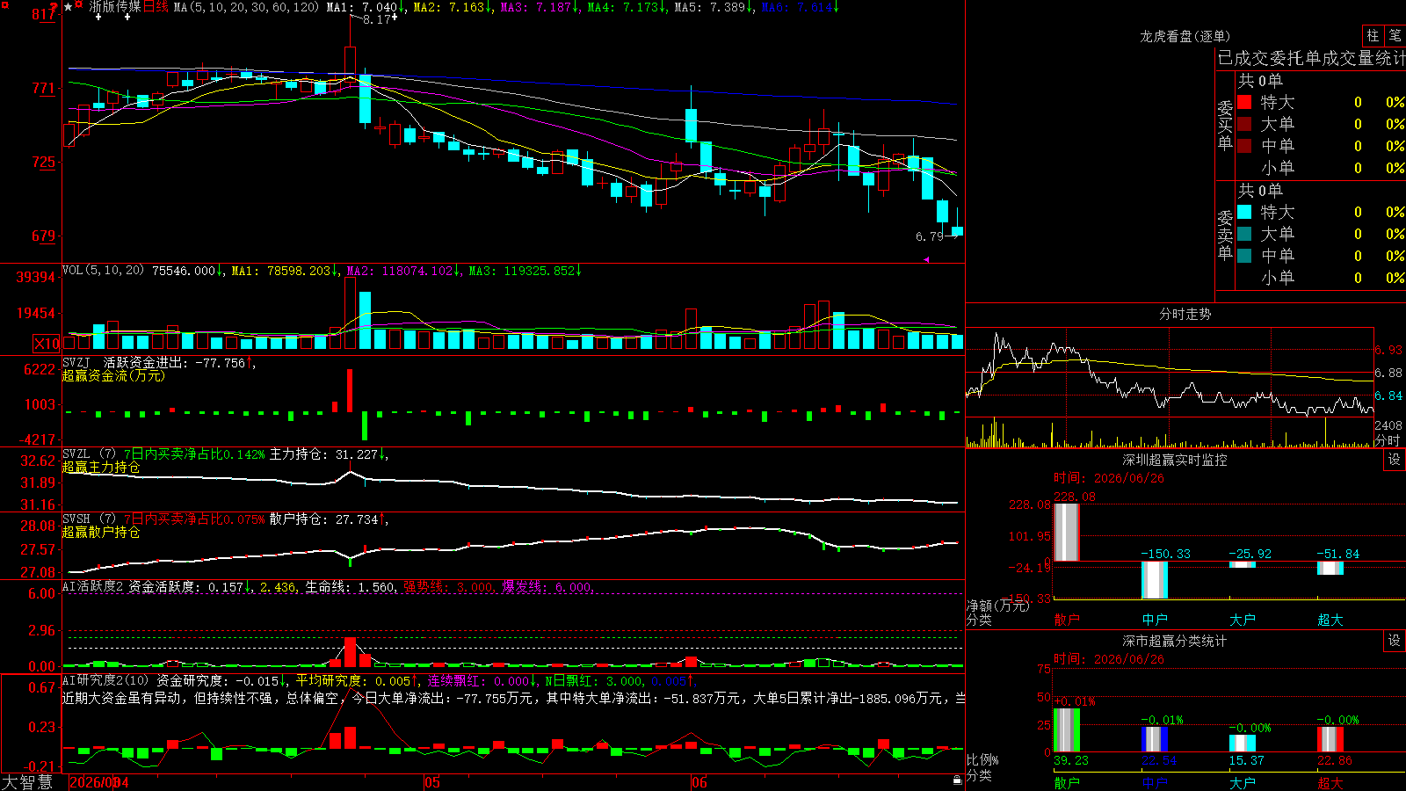The image size is (1406, 791).
Task: Click the MA6: 7.614 value in header
Action: (798, 7)
